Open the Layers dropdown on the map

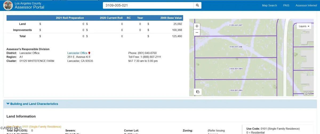coord(304,26)
